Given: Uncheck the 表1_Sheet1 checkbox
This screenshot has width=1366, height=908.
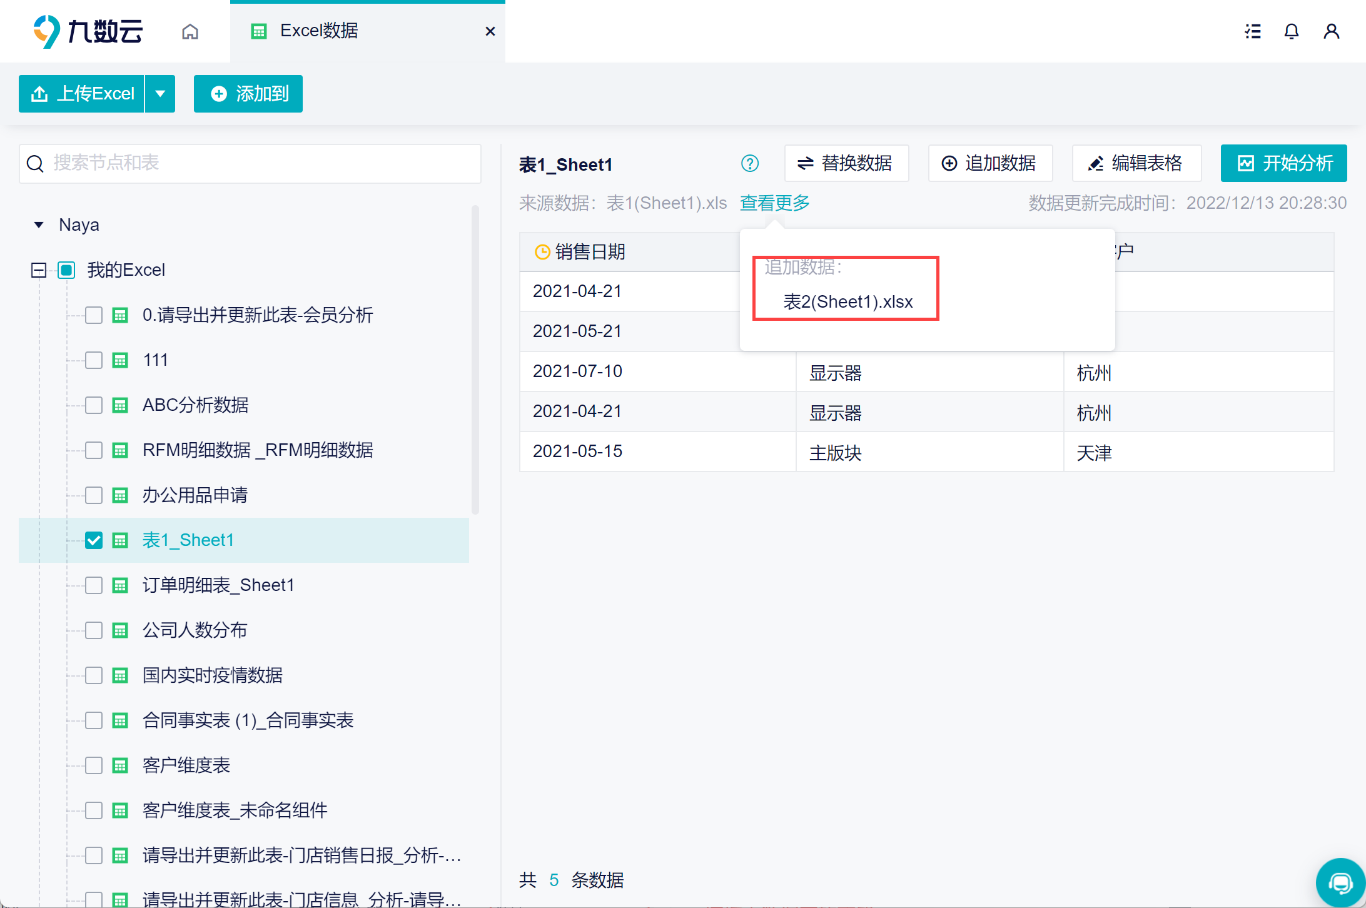Looking at the screenshot, I should coord(94,540).
